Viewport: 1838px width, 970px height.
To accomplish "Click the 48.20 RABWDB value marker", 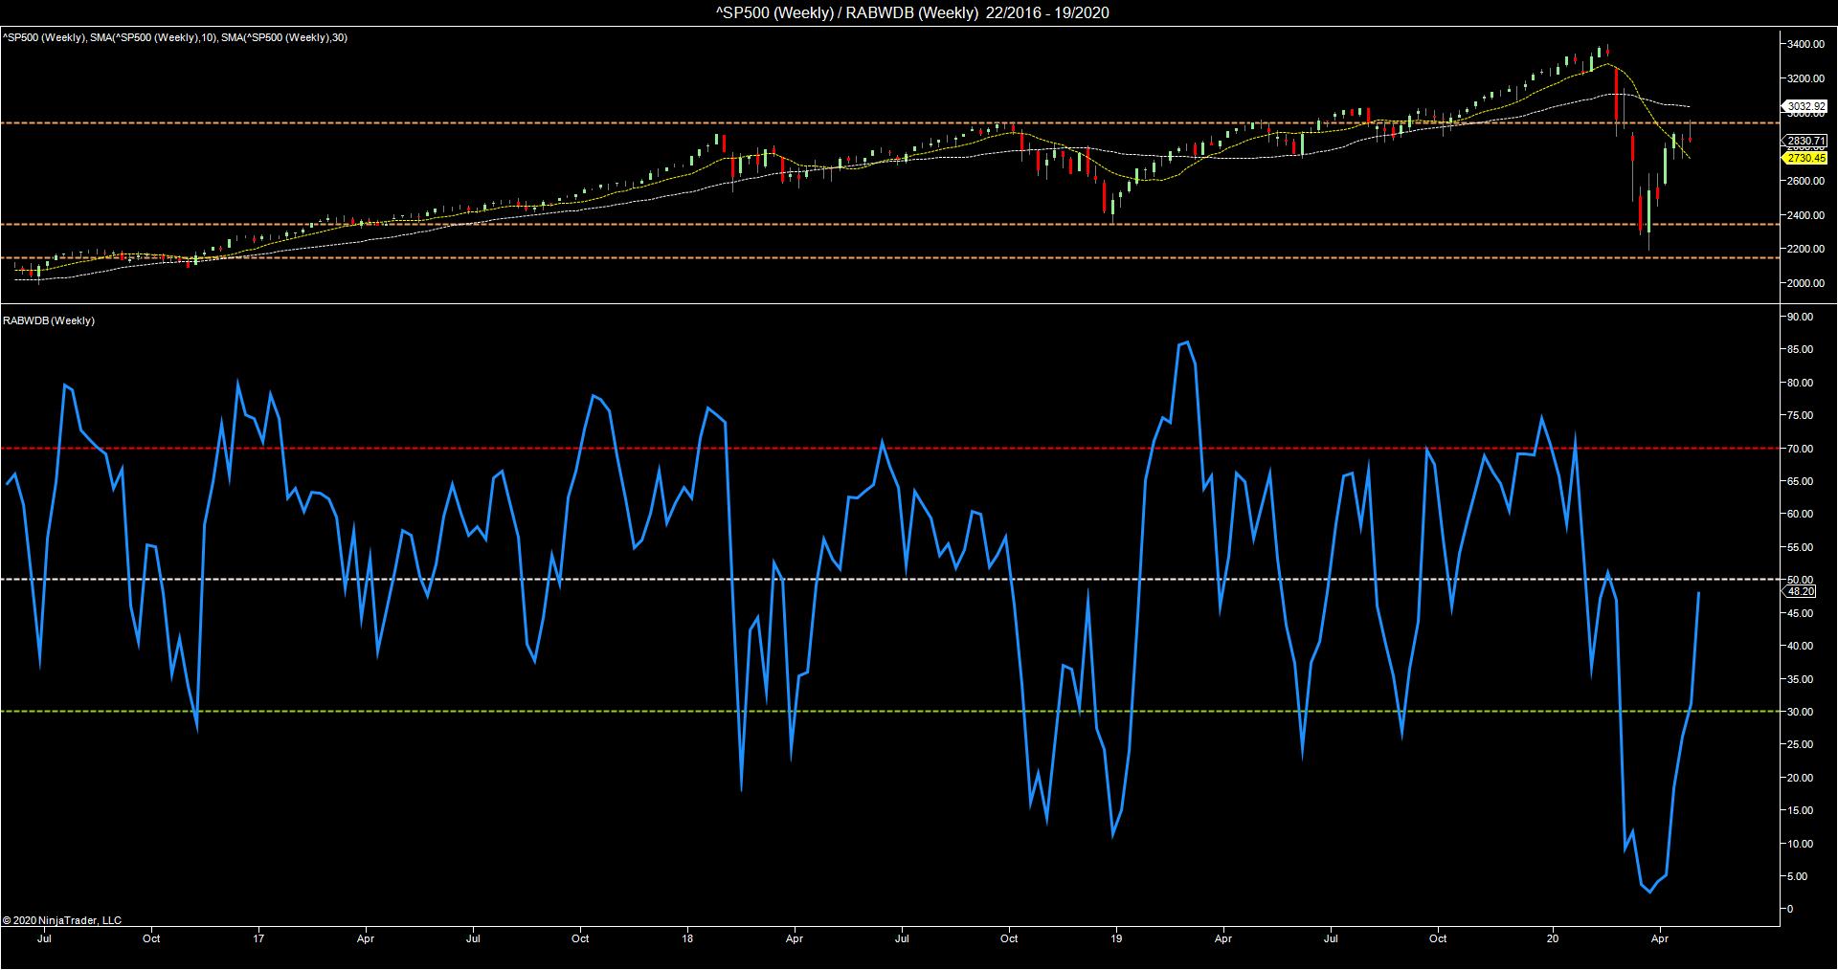I will click(x=1801, y=592).
